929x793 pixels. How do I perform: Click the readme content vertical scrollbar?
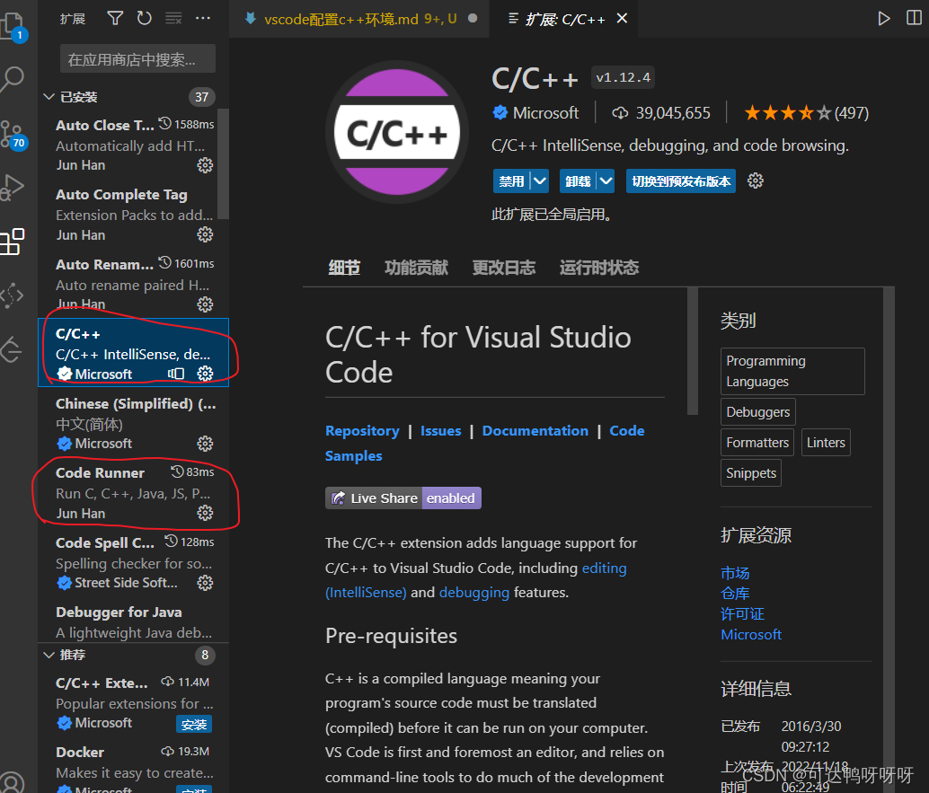[x=692, y=352]
